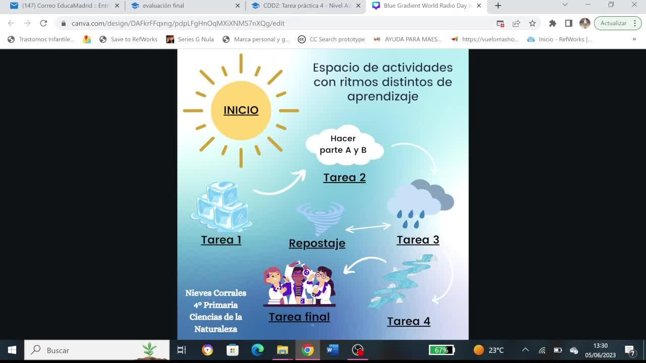646x363 pixels.
Task: Click the rain cloud illustration
Action: click(x=420, y=205)
